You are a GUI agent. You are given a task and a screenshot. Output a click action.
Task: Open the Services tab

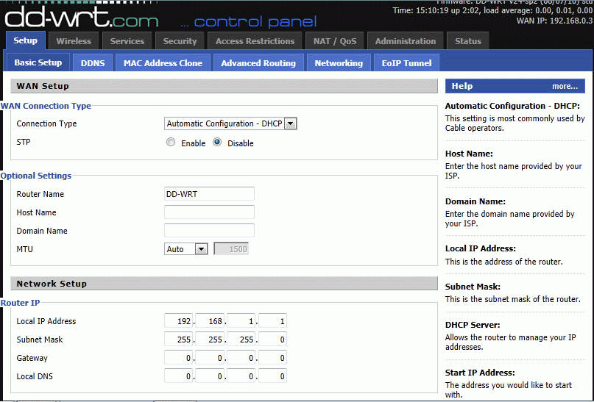[x=127, y=41]
